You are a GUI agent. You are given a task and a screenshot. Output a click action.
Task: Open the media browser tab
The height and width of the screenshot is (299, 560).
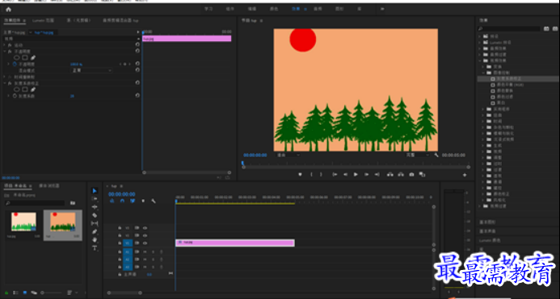49,185
